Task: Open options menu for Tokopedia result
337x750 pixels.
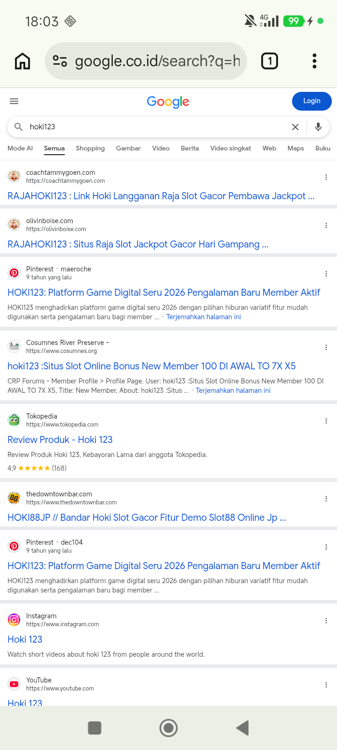Action: coord(326,421)
